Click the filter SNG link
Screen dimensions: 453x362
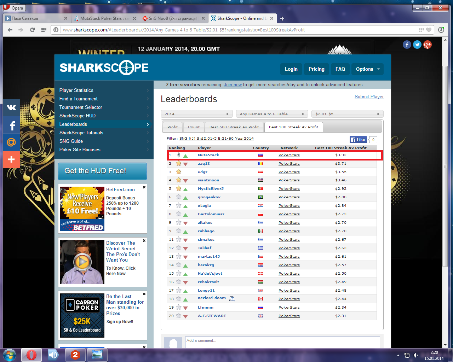[x=216, y=138]
